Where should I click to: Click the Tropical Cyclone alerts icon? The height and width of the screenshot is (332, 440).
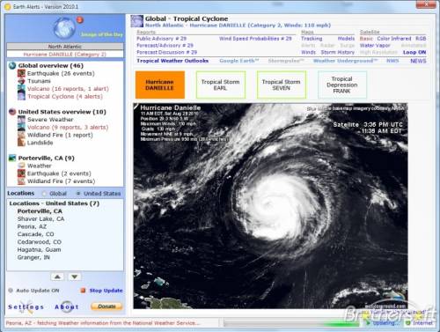[x=21, y=96]
